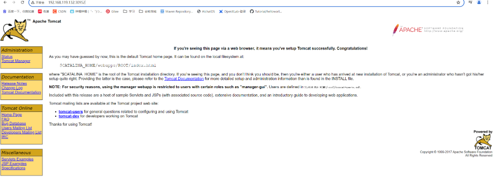Open the 谷粒商城 bookmark folder
497x181 pixels.
[148, 12]
